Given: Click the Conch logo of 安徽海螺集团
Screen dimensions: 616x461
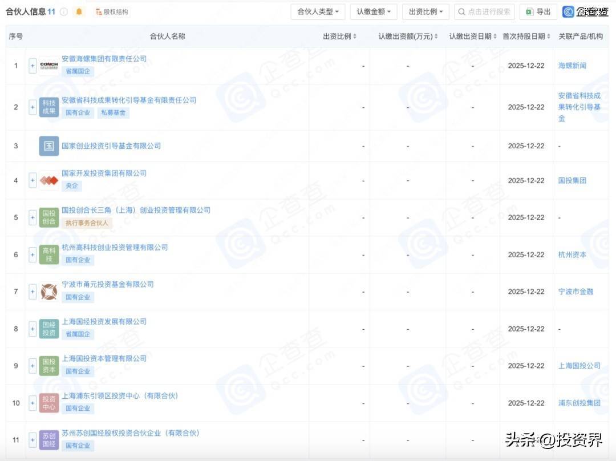Looking at the screenshot, I should [49, 66].
